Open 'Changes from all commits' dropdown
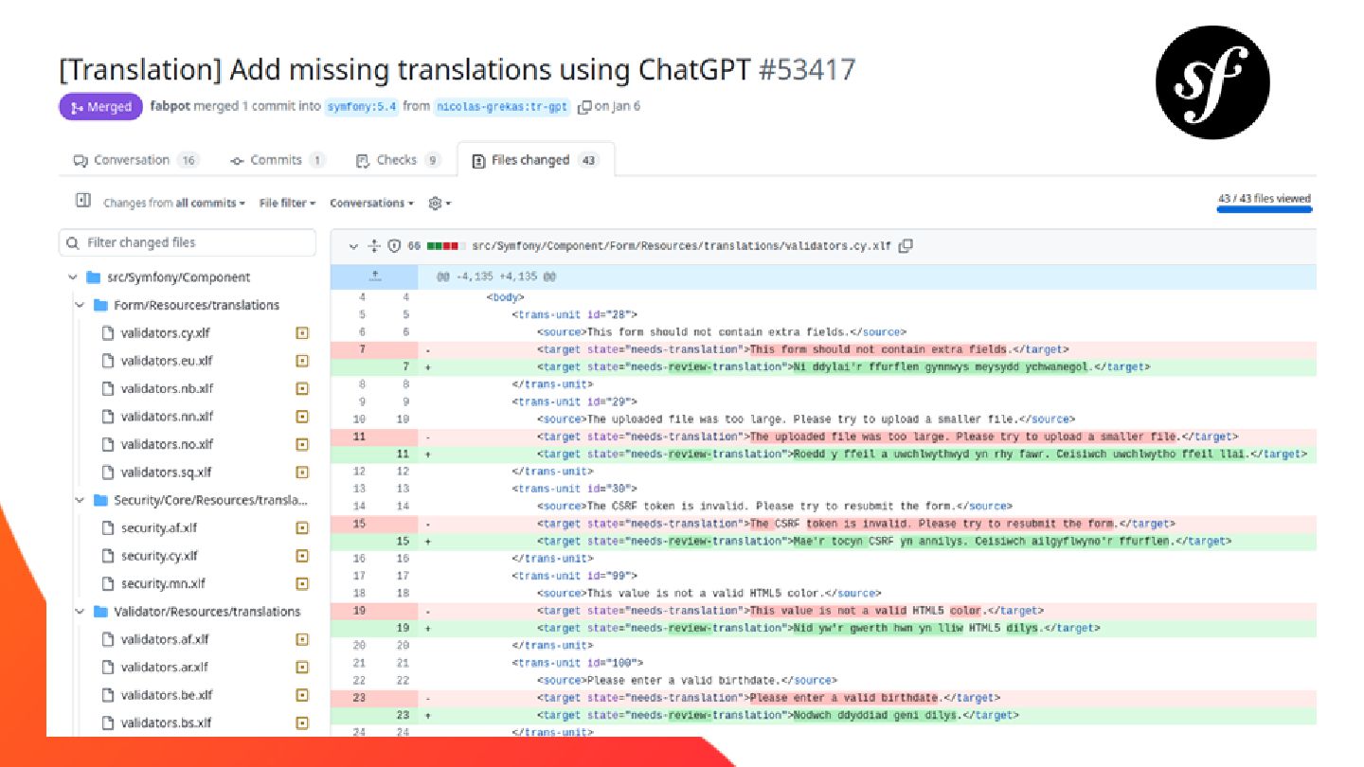Image resolution: width=1364 pixels, height=767 pixels. pyautogui.click(x=174, y=203)
